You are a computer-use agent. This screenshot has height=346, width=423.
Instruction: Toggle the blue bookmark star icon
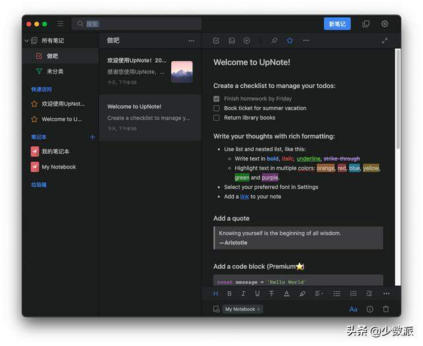289,41
